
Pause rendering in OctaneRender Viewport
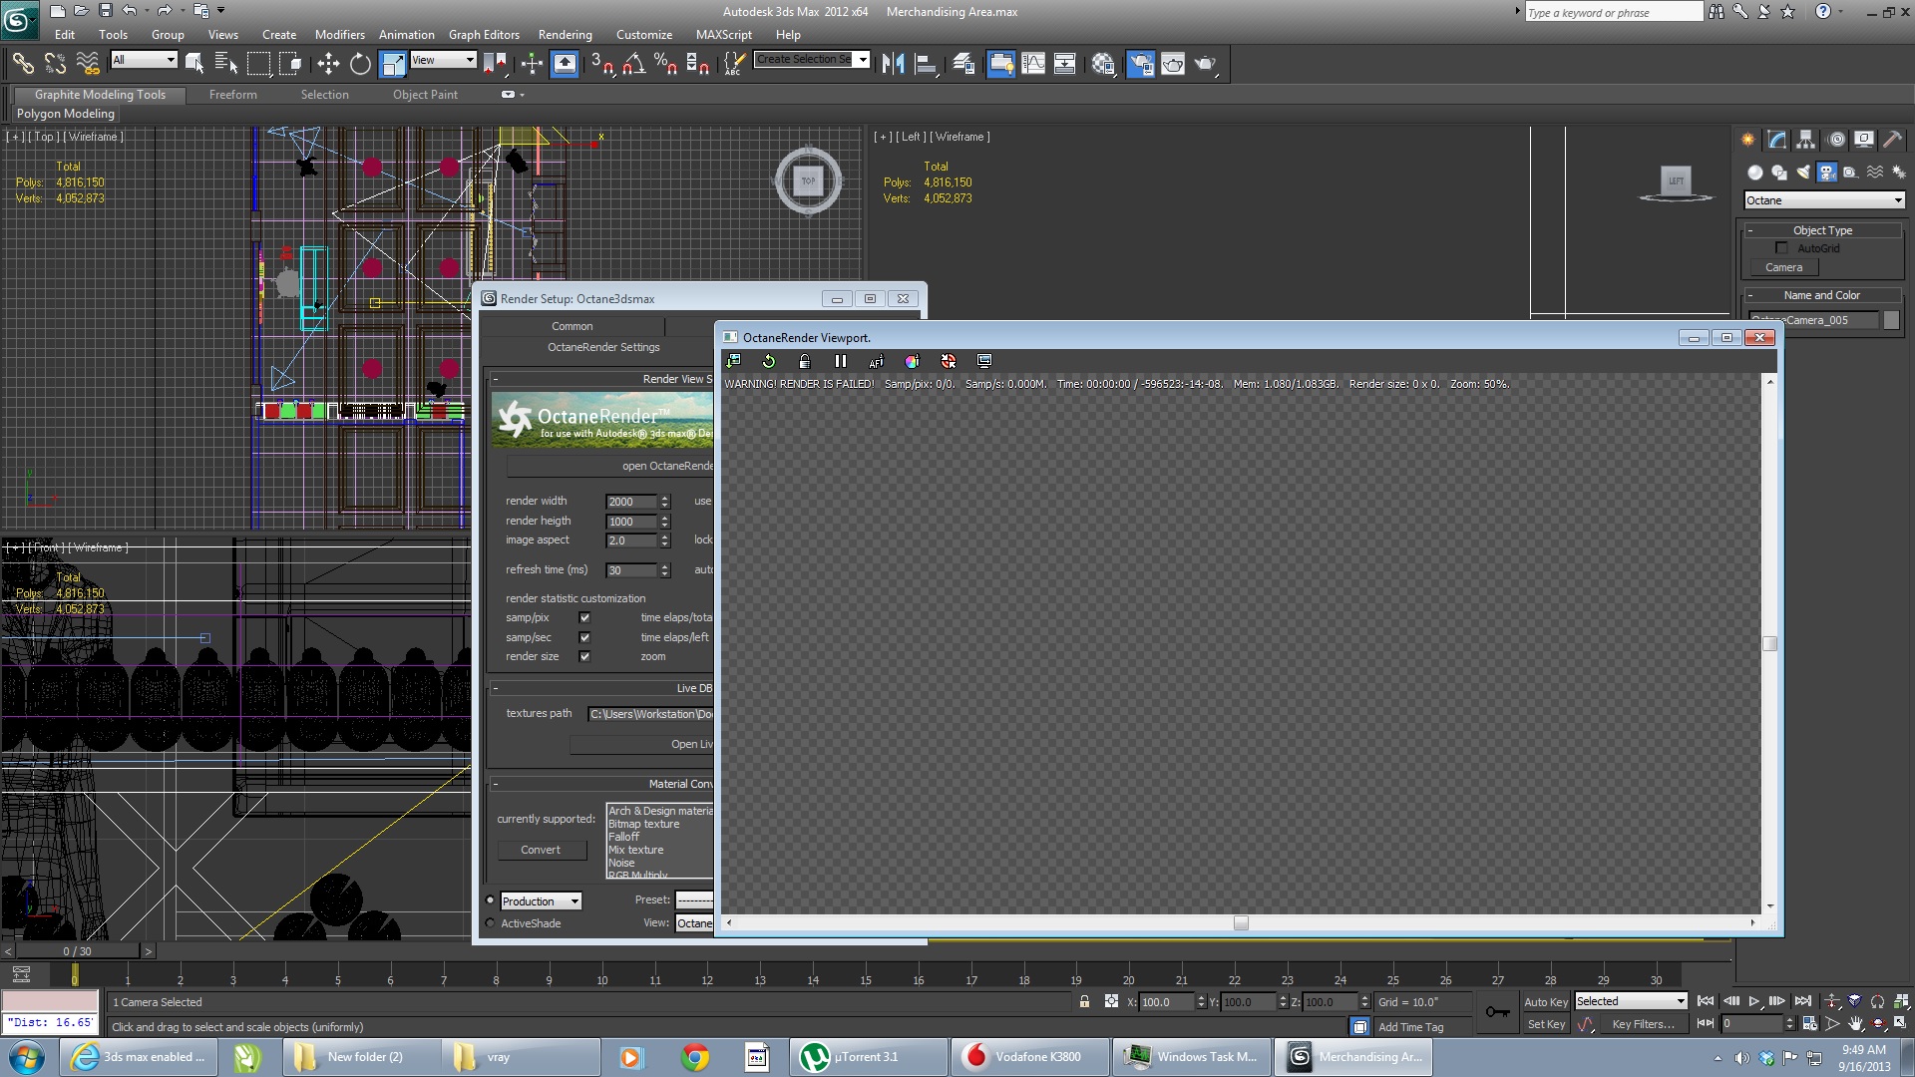click(x=840, y=361)
